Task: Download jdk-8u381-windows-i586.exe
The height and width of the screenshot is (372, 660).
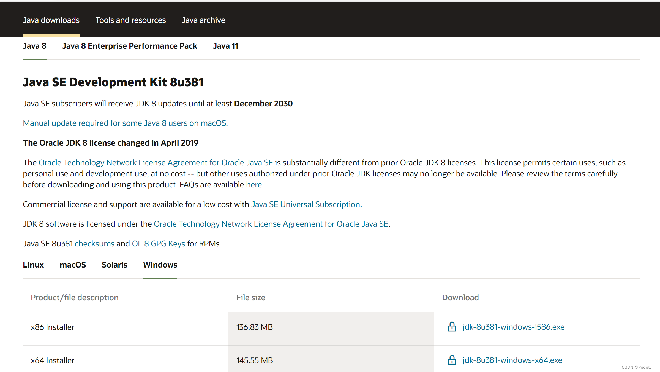Action: tap(513, 327)
